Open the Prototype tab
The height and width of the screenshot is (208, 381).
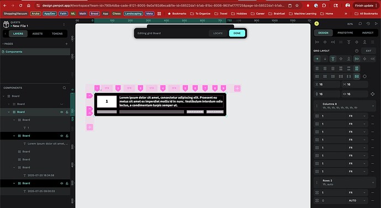(345, 33)
